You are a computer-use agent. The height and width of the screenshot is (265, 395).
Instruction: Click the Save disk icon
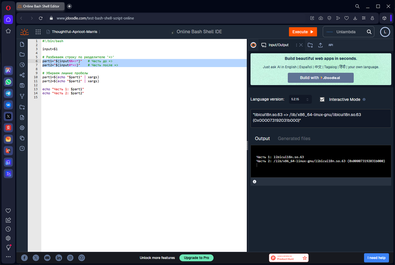click(22, 85)
